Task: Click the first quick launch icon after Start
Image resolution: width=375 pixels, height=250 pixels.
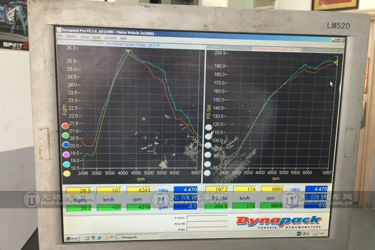Action: (86, 238)
